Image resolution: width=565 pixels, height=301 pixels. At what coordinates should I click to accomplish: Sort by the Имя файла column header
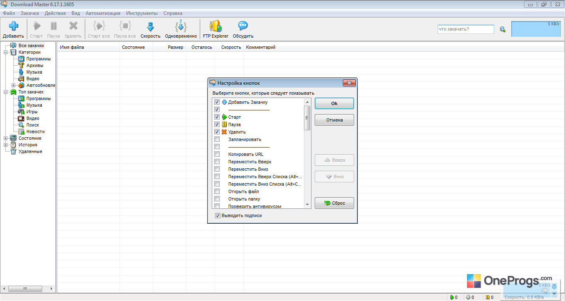point(88,47)
